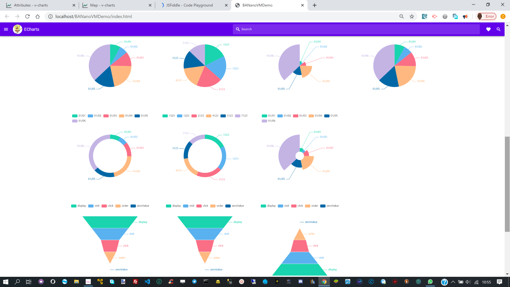Click the teal spiral extension icon
This screenshot has height=287, width=510.
(424, 16)
